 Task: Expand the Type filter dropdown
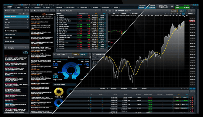pos(16,19)
